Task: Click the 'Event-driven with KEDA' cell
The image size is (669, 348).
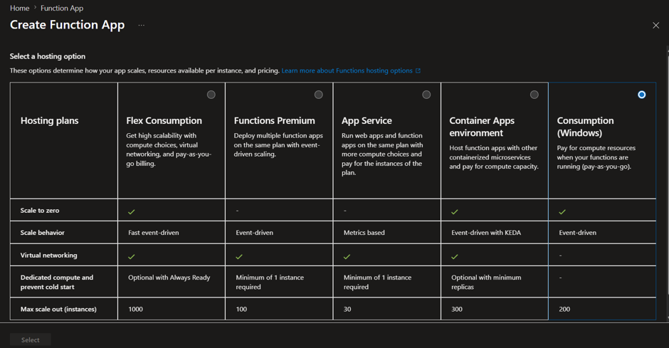Action: 495,233
